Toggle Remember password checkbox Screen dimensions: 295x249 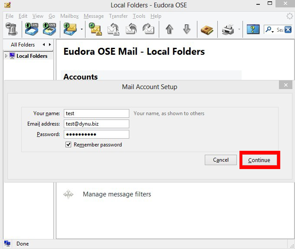(68, 145)
